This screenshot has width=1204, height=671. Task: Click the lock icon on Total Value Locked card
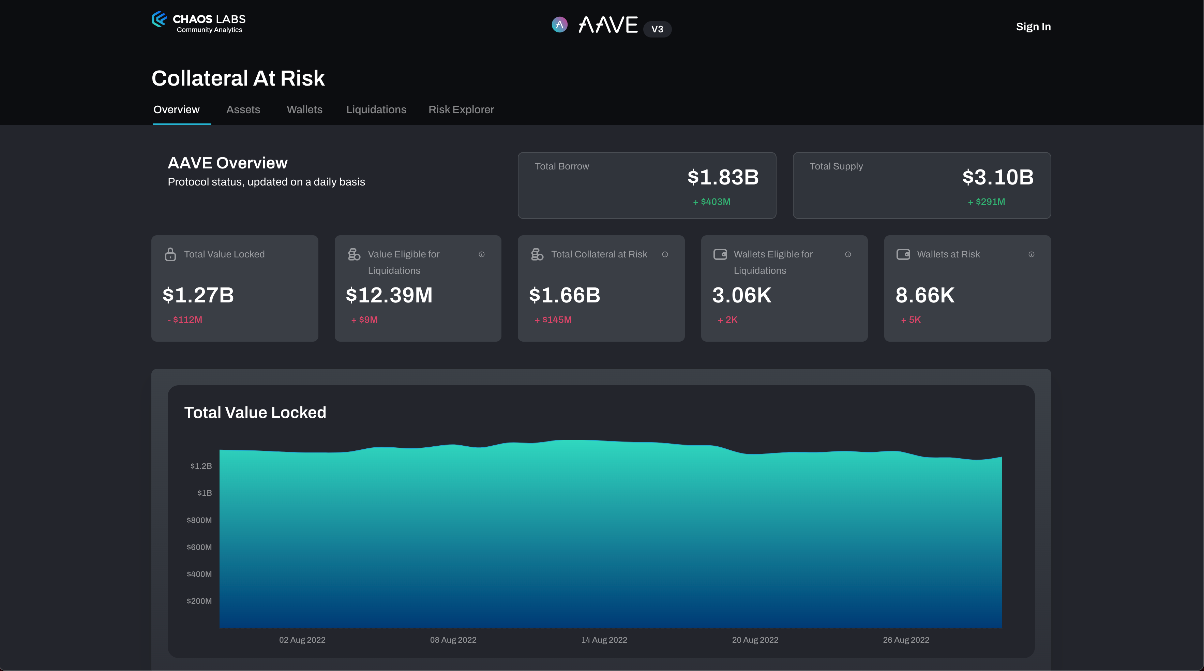170,254
